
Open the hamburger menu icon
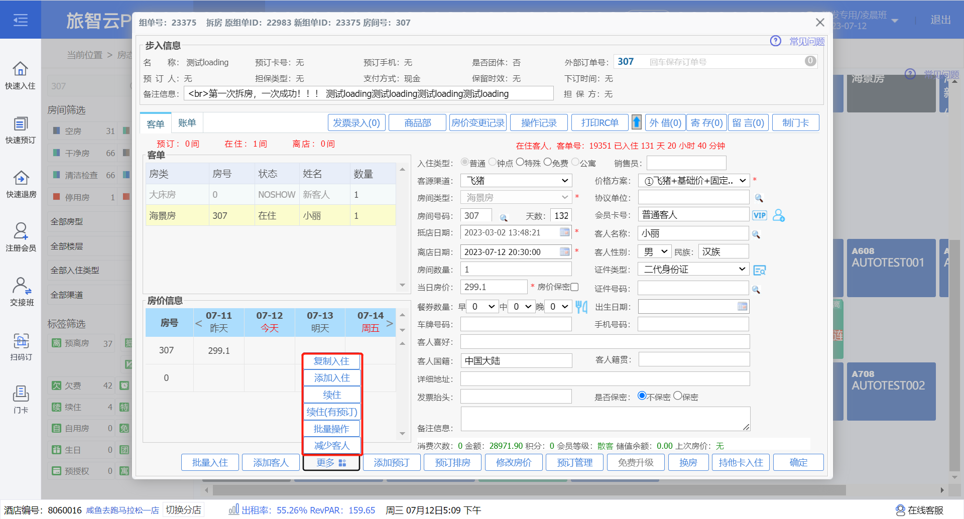[x=21, y=20]
